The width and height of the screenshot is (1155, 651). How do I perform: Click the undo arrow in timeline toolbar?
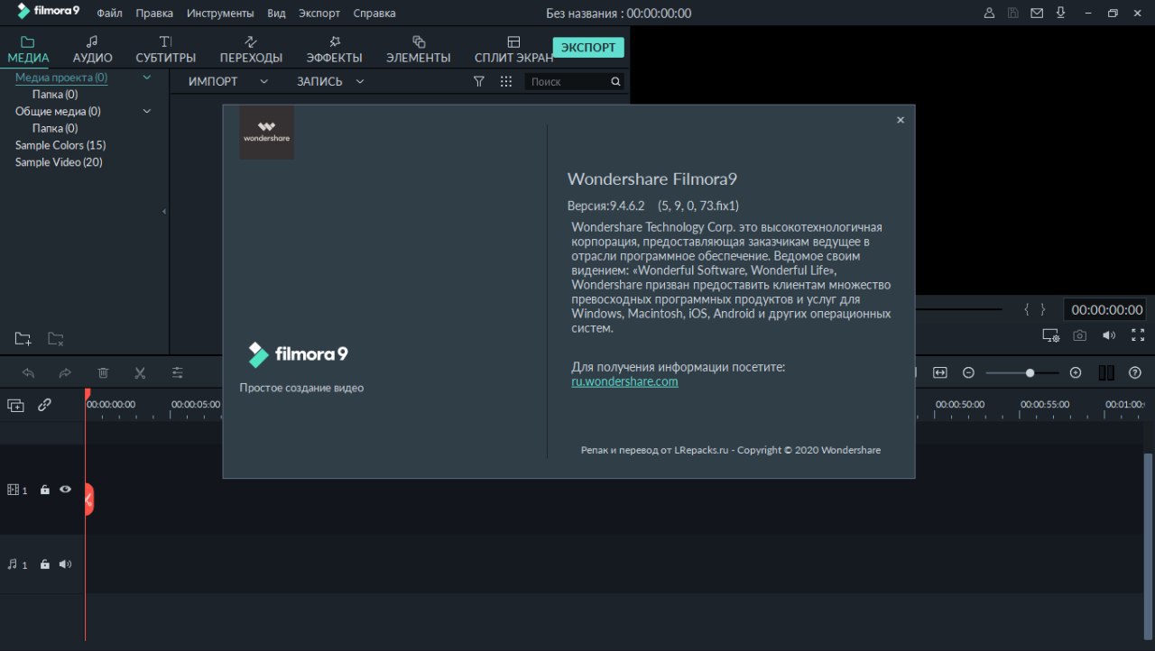pyautogui.click(x=28, y=372)
